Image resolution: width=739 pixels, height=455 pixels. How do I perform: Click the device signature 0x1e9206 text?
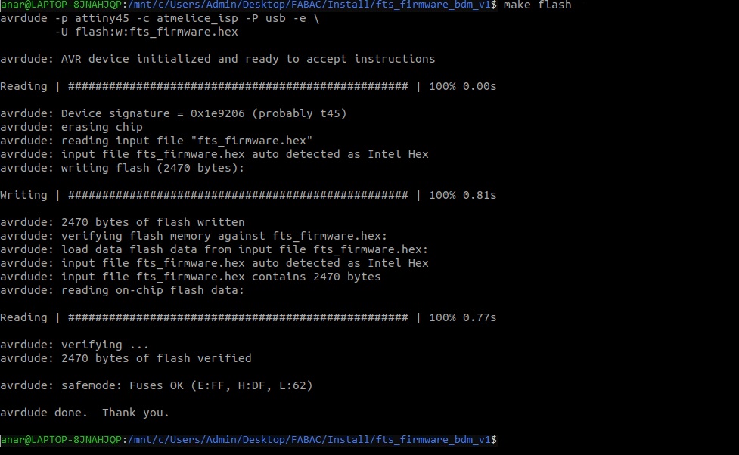pyautogui.click(x=217, y=113)
